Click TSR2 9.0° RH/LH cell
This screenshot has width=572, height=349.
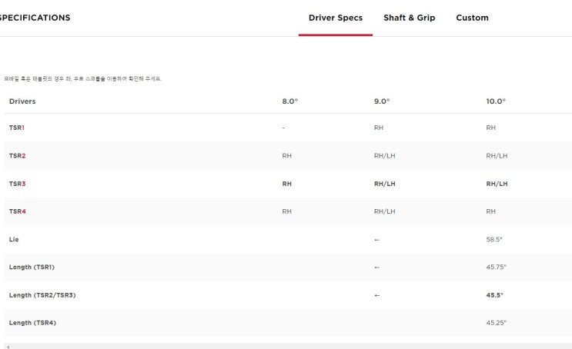384,156
